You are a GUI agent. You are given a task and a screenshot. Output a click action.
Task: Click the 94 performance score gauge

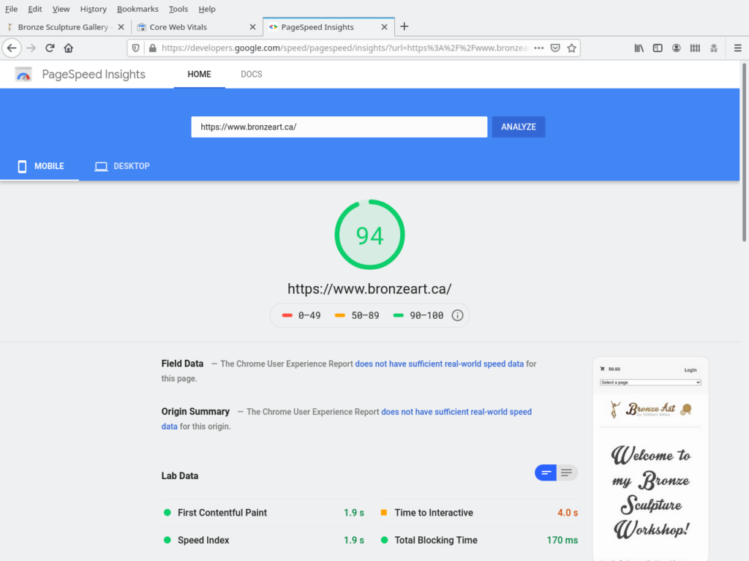pos(369,235)
